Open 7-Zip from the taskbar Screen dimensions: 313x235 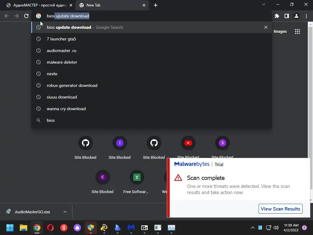[145, 228]
